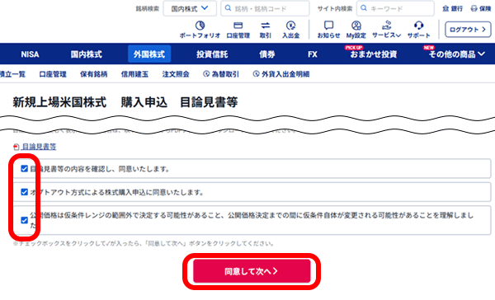The height and width of the screenshot is (300, 495).
Task: Uncheck オプトアウト方式 agreement checkbox
Action: (x=24, y=192)
